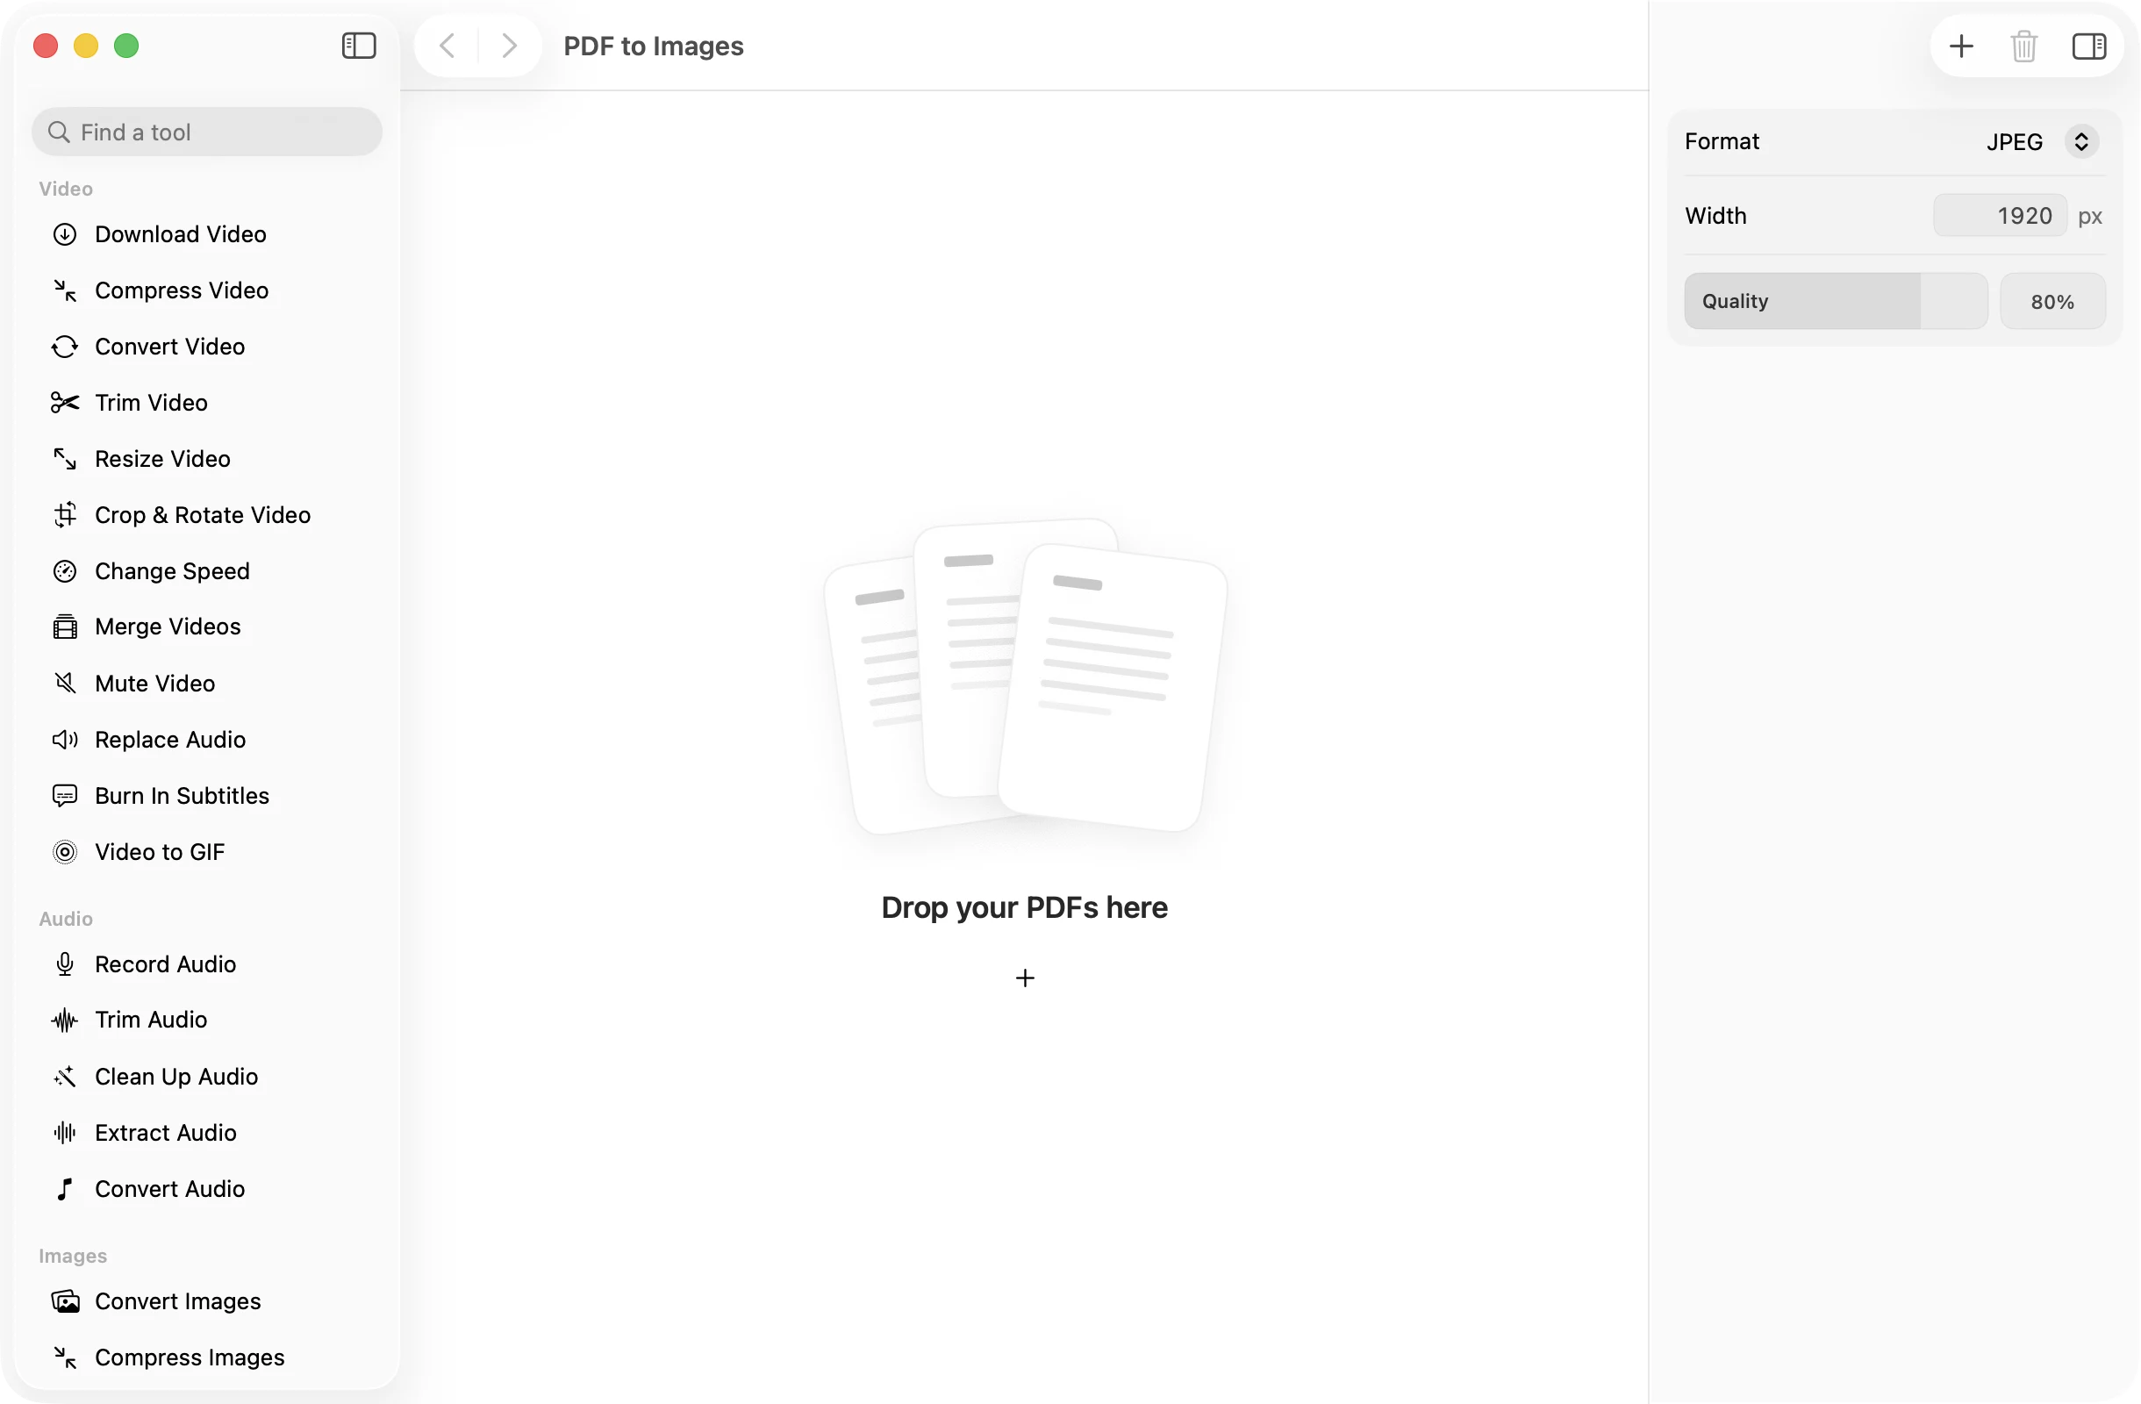Click the Extract Audio waveform icon
2141x1404 pixels.
tap(65, 1132)
